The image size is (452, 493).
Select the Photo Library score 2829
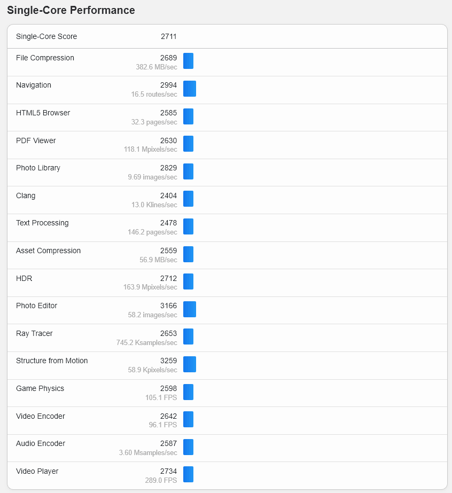(169, 168)
